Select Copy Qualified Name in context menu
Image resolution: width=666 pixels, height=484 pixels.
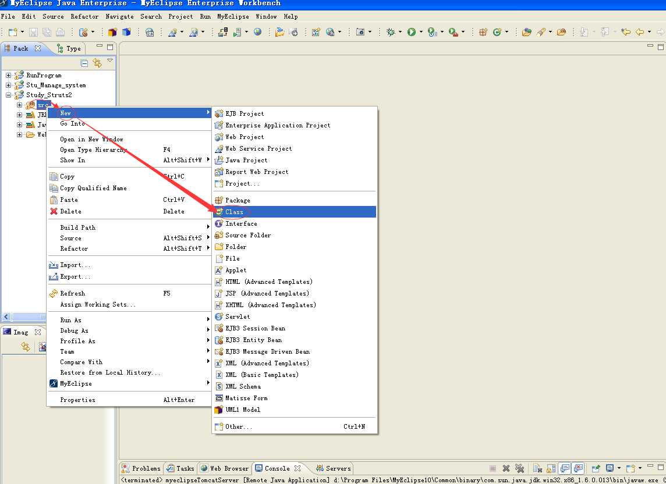[129, 188]
